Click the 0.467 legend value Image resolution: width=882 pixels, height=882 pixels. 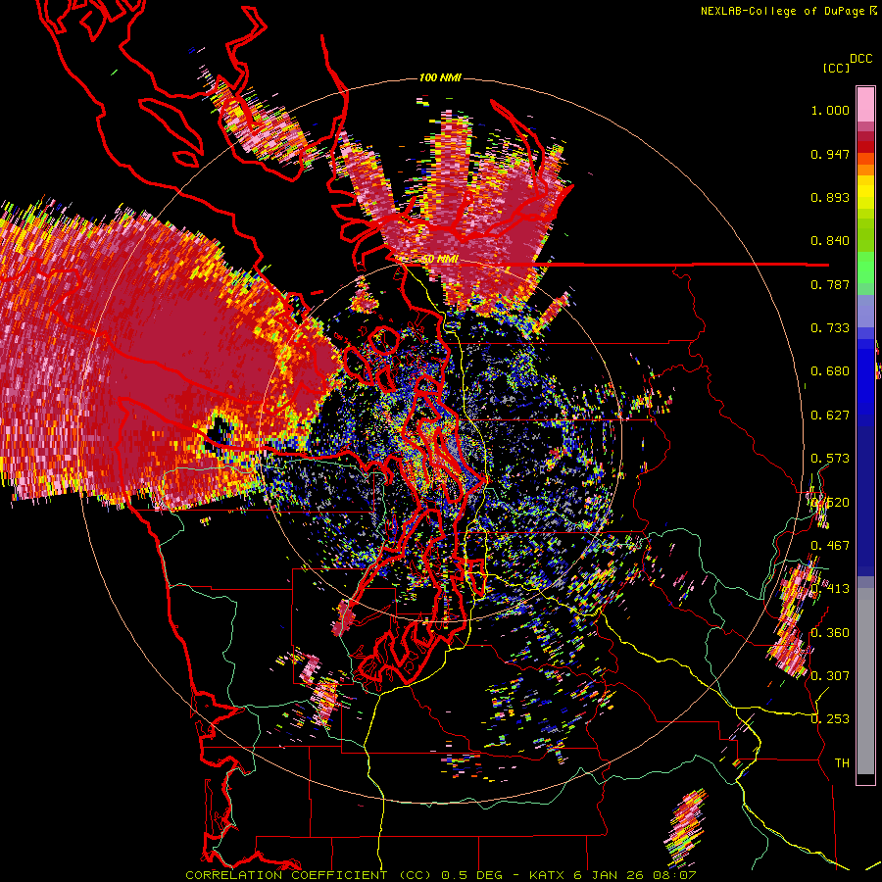(830, 546)
